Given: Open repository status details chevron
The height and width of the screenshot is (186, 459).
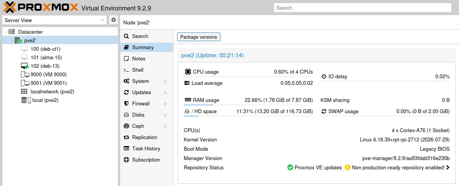Looking at the screenshot, I should point(448,167).
